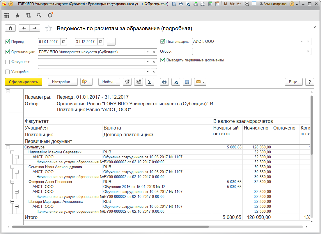Toggle the Плательщик checkbox

(163, 41)
